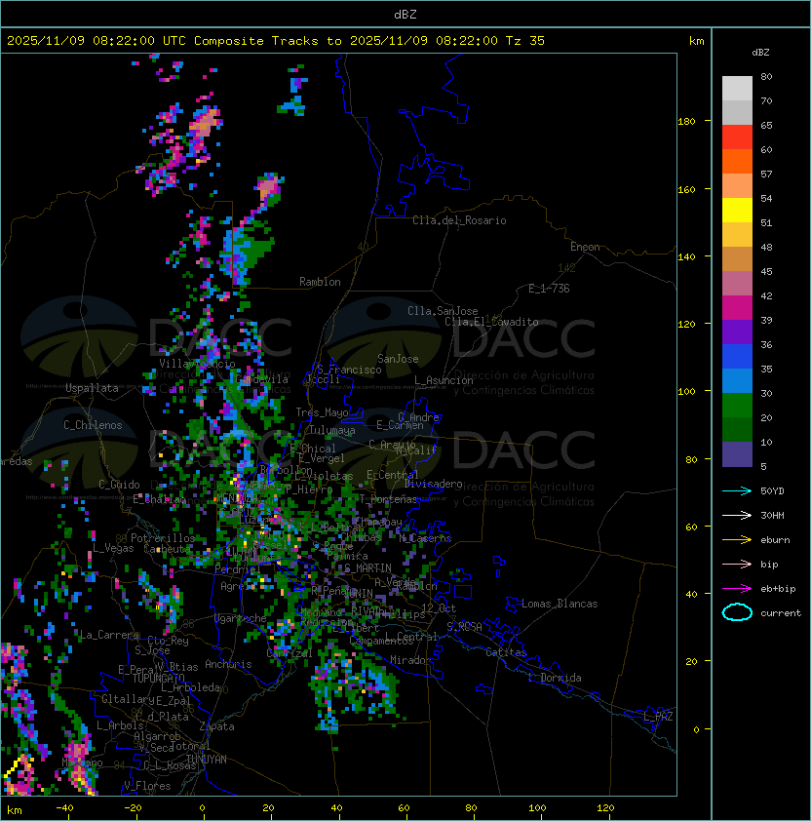Click the 'Uspallata' map label
Image resolution: width=811 pixels, height=821 pixels.
point(92,388)
